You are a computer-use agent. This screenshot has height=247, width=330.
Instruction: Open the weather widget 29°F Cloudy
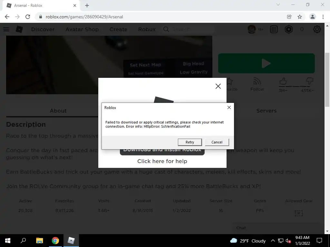[248, 241]
